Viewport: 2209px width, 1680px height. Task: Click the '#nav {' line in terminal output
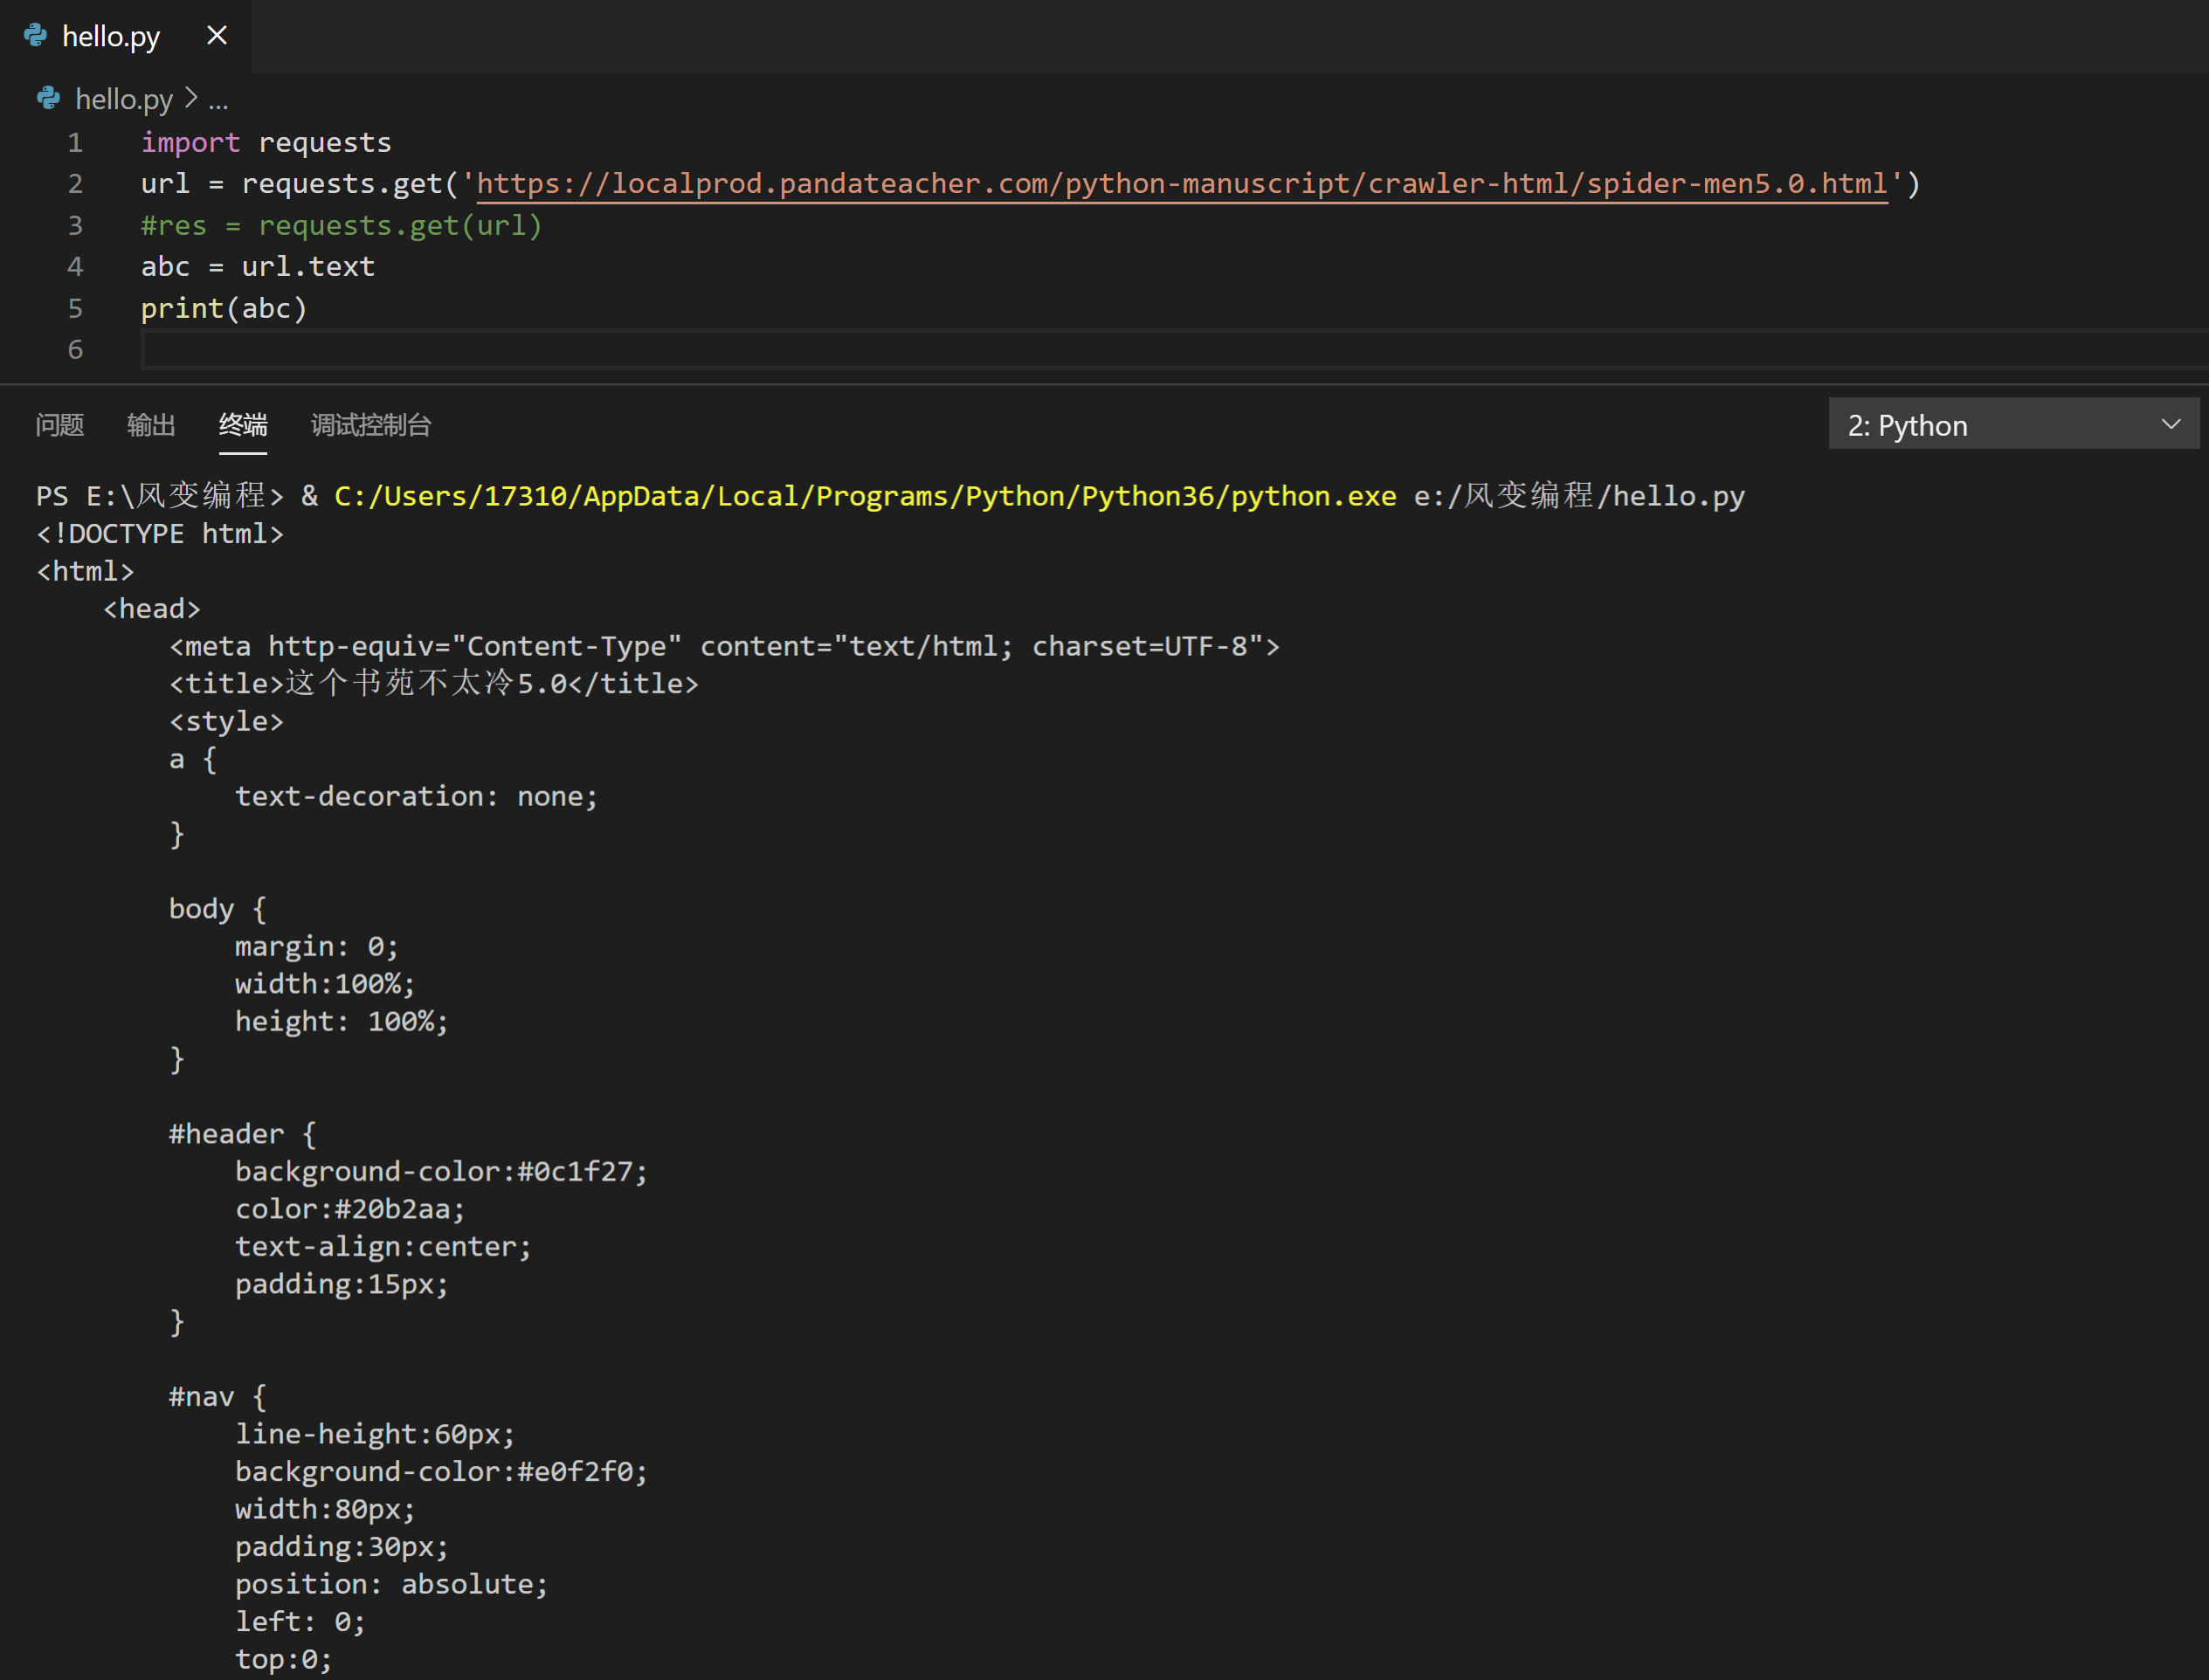pos(218,1397)
